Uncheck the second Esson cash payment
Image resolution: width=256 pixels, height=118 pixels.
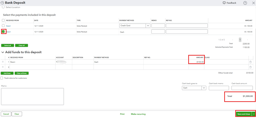(x=3, y=32)
